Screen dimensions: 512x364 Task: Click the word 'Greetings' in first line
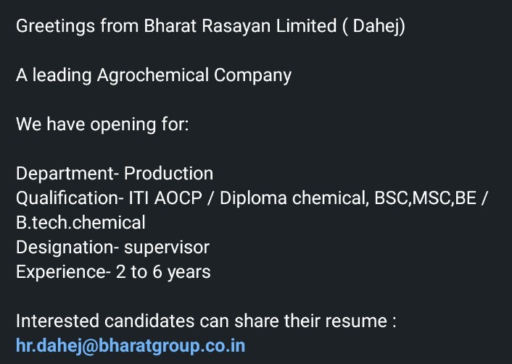pos(55,26)
